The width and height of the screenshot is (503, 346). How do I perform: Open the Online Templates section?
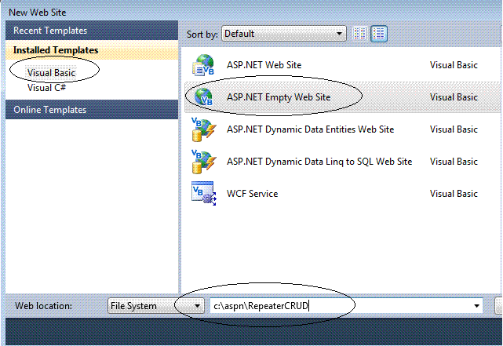(92, 110)
